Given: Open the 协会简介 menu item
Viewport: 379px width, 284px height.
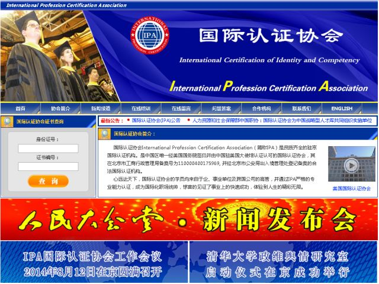Looking at the screenshot, I should (x=60, y=108).
